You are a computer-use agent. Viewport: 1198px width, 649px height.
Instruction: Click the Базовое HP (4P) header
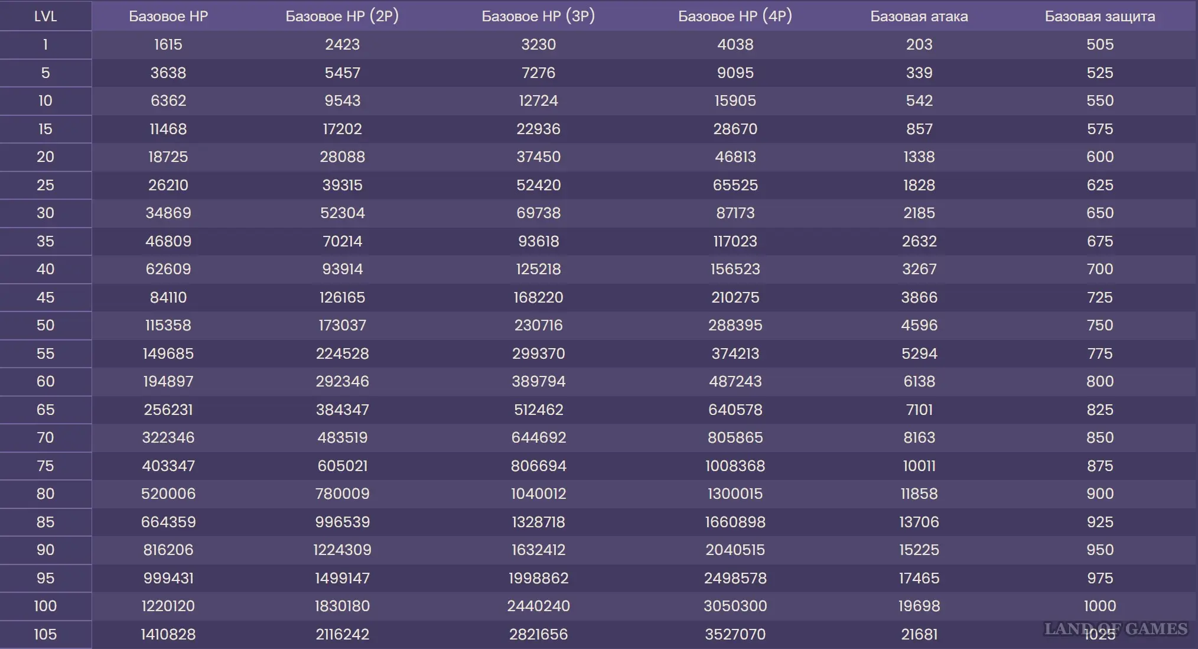[735, 16]
